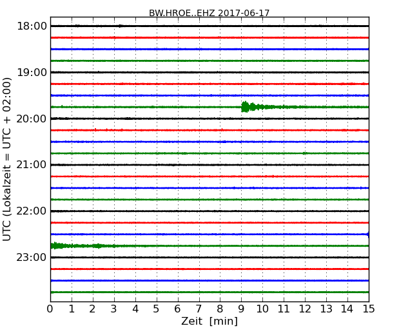Click x-axis tick label 9

tap(241, 309)
